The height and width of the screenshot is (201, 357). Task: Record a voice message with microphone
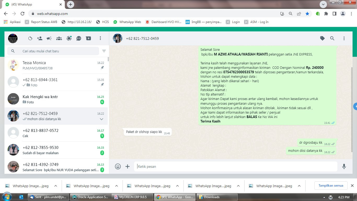pyautogui.click(x=344, y=166)
